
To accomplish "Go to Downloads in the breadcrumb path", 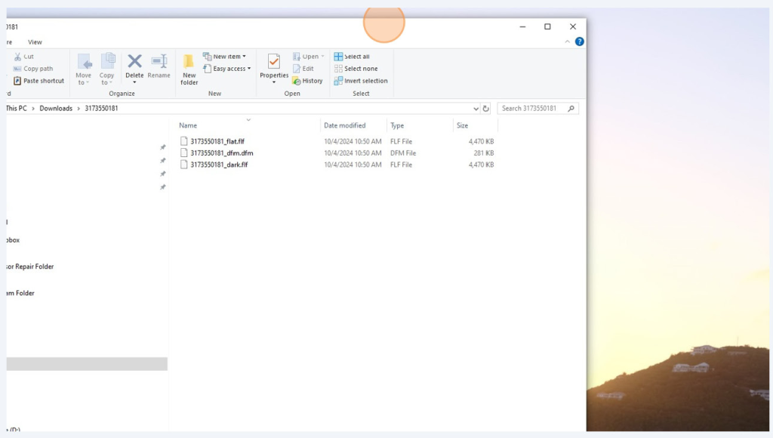I will click(x=56, y=109).
